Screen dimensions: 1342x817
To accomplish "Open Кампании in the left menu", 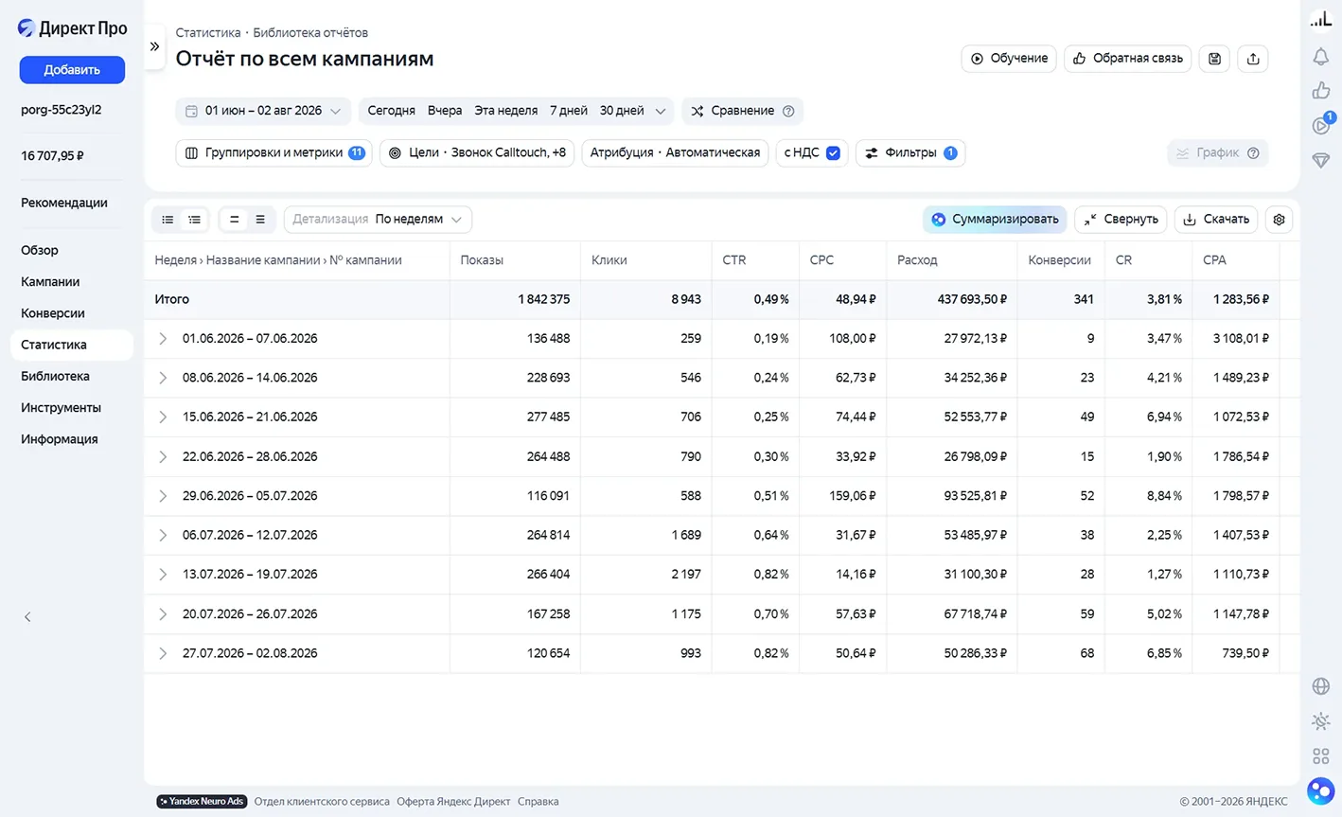I will 50,282.
